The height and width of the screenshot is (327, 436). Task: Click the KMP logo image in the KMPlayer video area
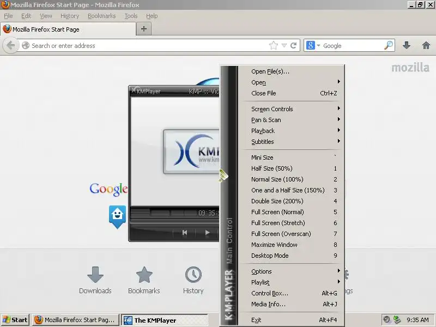pyautogui.click(x=191, y=152)
